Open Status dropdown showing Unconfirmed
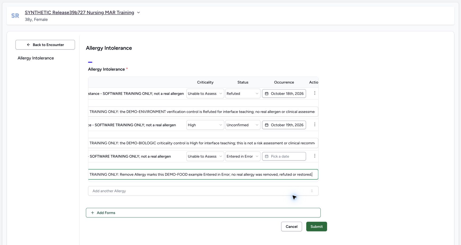 pos(243,125)
